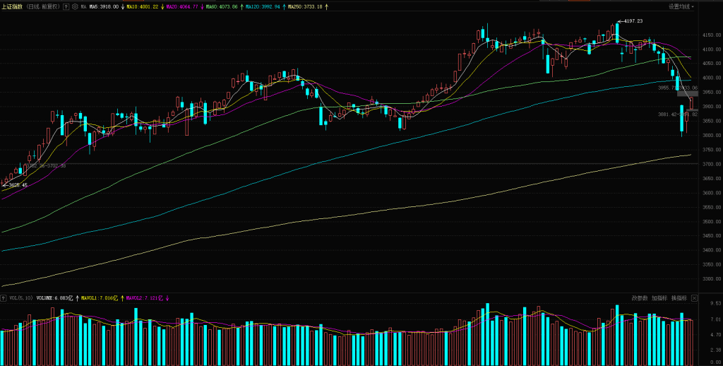
Task: Open the 日线 前复权 period selector
Action: tap(42, 6)
